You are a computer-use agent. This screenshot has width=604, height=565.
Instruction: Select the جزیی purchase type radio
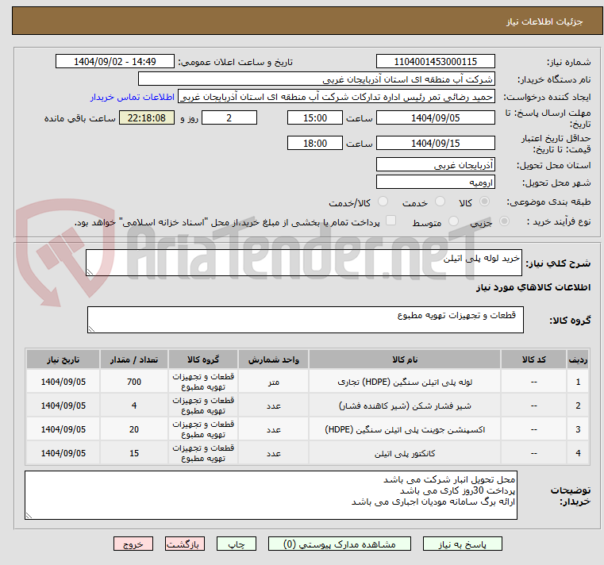(504, 221)
